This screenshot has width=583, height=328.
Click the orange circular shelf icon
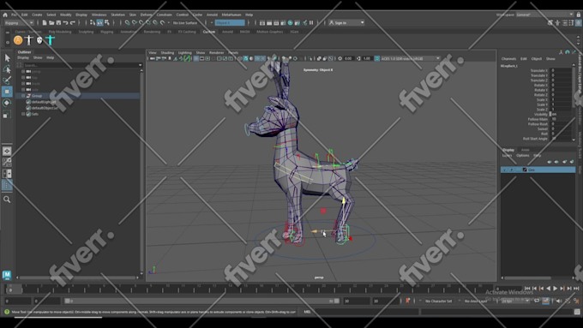tap(18, 40)
